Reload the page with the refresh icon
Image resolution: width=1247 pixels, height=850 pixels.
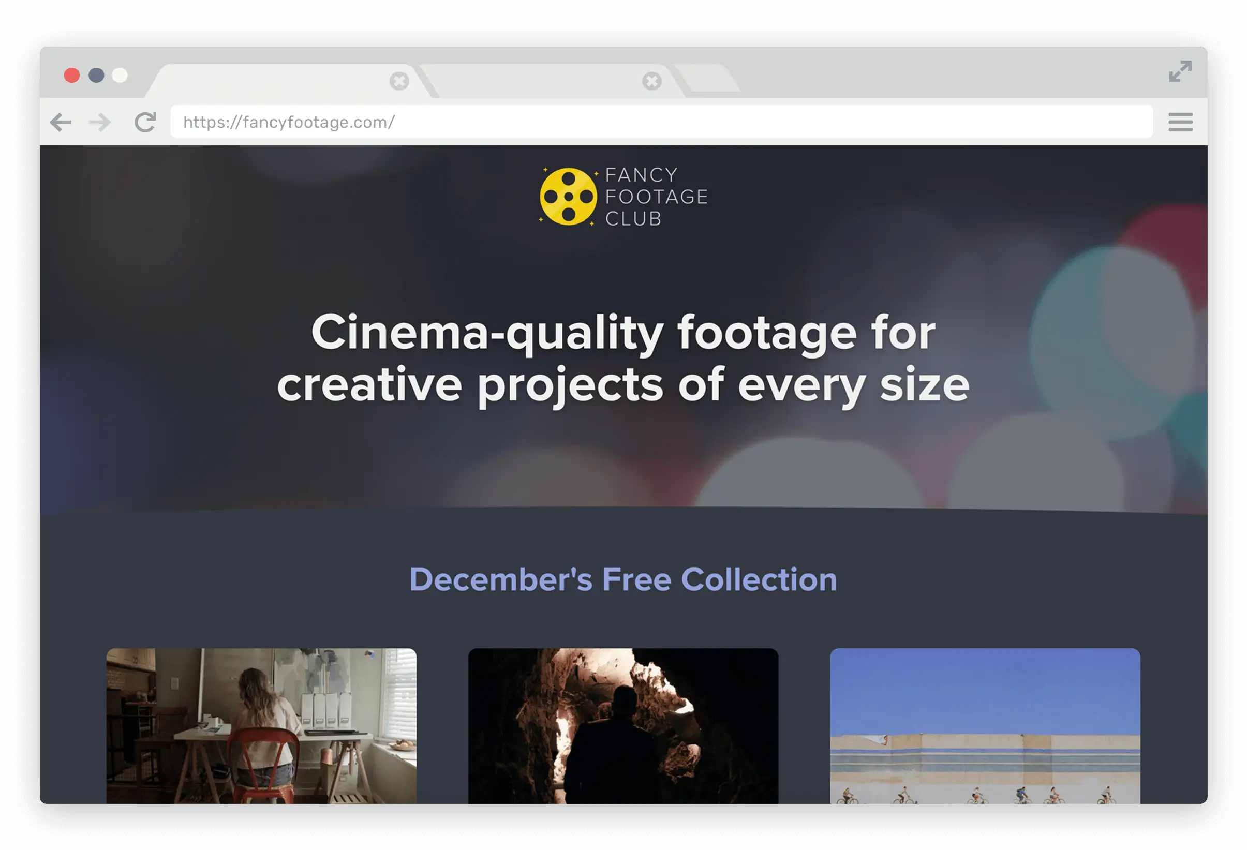coord(145,122)
